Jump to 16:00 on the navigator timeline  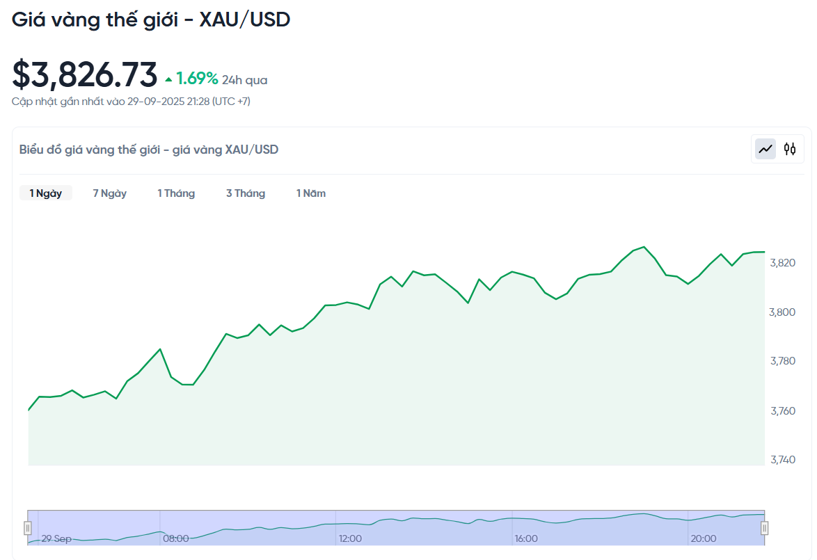(x=526, y=538)
